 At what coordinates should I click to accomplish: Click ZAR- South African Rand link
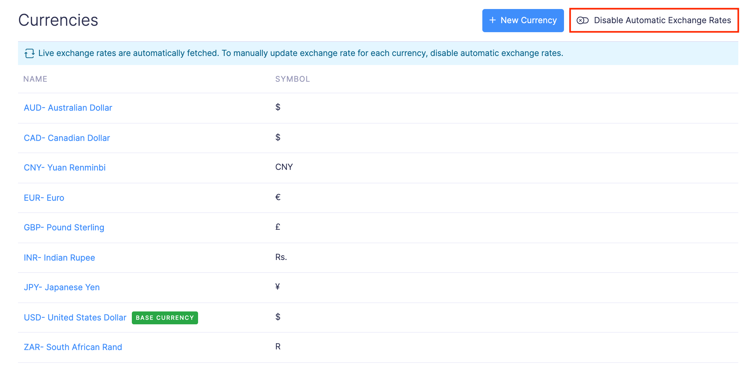click(73, 347)
